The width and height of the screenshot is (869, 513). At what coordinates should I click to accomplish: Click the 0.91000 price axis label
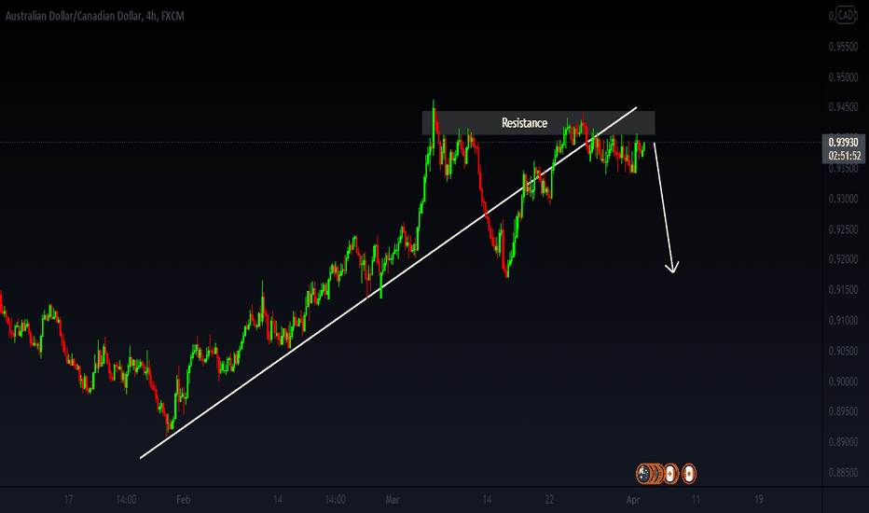coord(843,320)
